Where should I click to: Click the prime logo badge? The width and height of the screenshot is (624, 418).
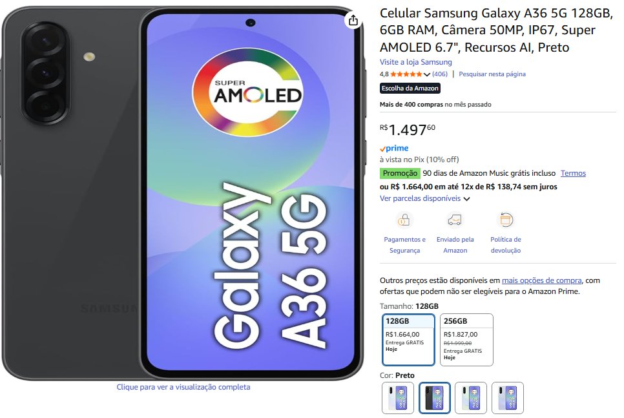394,148
